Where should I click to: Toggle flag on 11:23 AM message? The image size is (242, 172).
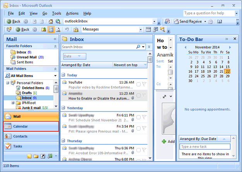tap(144, 95)
